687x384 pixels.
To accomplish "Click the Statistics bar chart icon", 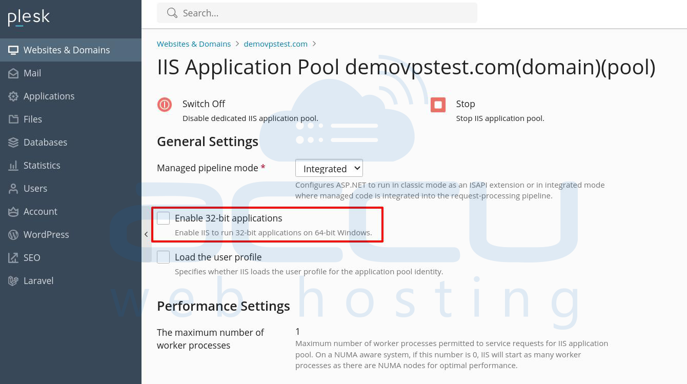I will click(13, 166).
